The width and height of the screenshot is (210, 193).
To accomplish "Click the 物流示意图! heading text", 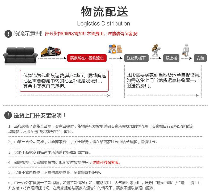I will coord(28,33).
